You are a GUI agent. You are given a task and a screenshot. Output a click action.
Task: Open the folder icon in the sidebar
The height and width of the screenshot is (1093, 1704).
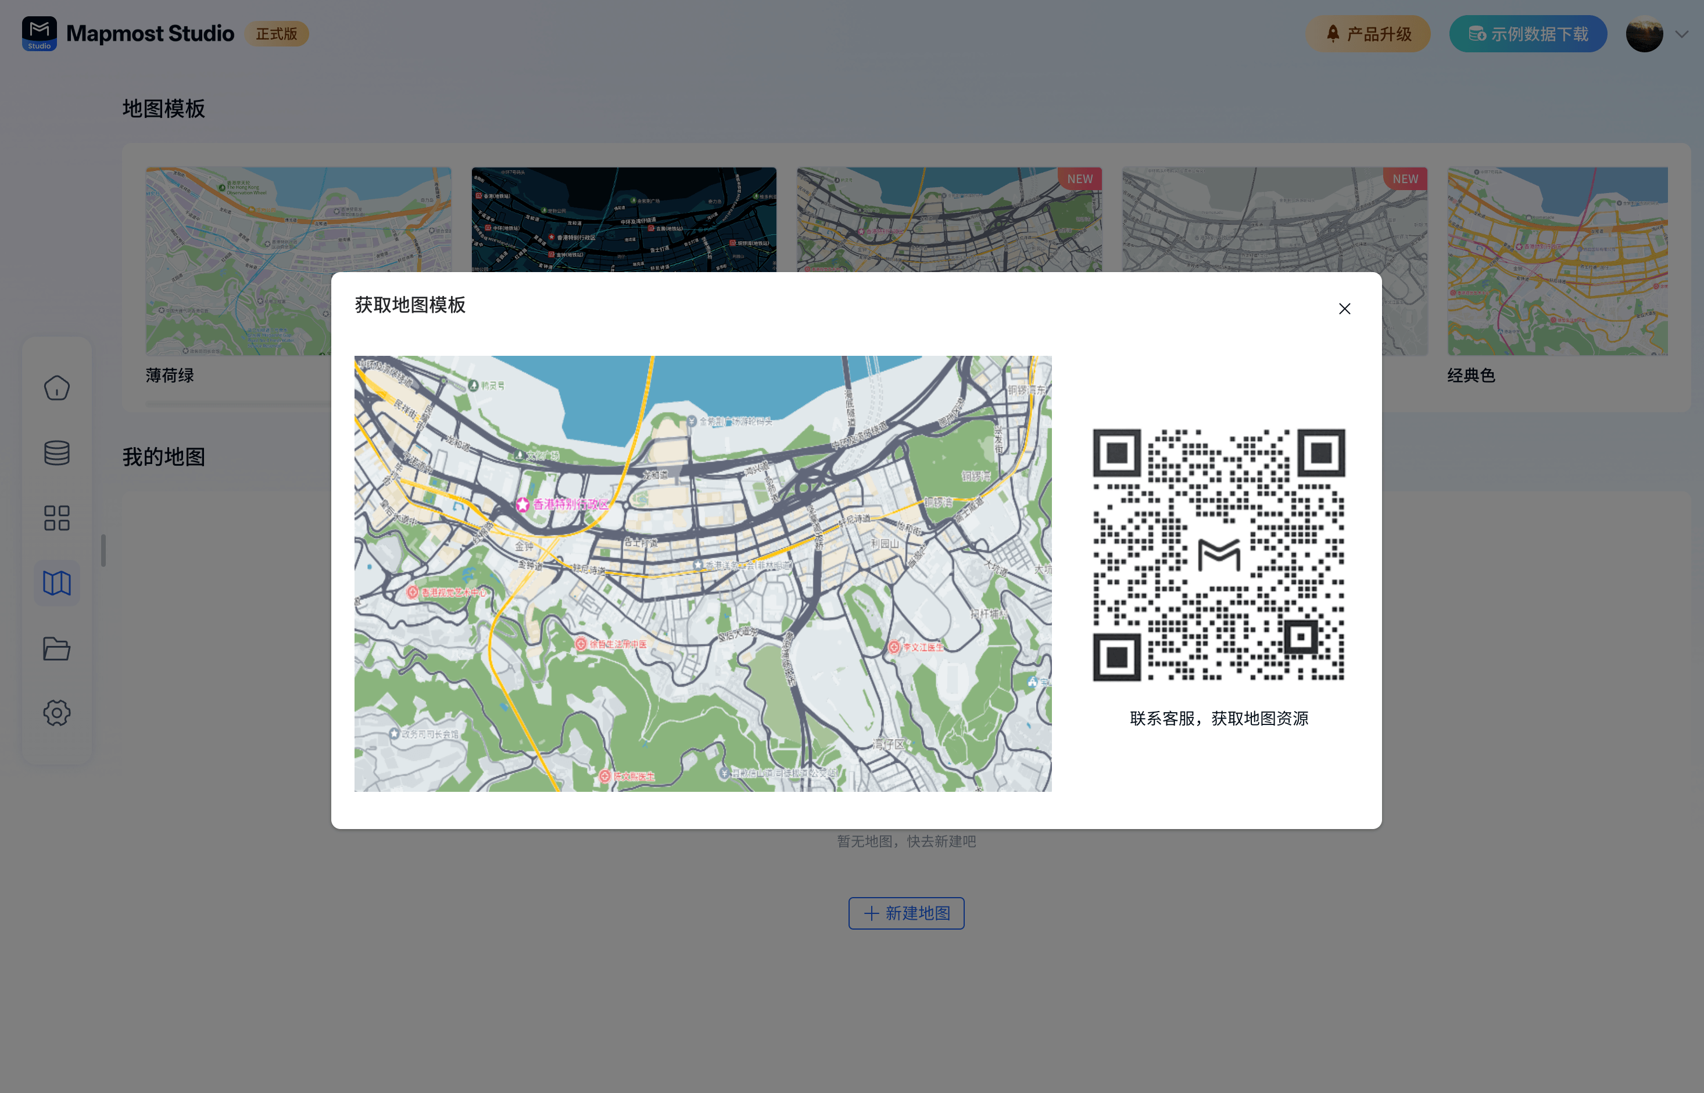tap(57, 649)
